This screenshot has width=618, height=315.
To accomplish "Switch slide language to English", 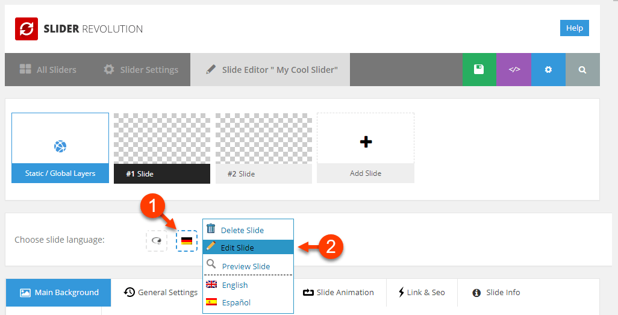I will point(235,285).
